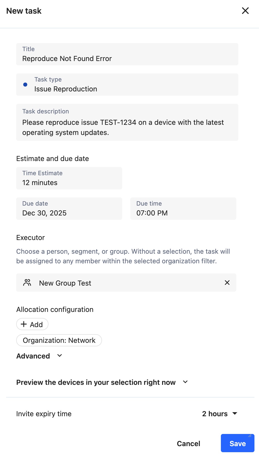Image resolution: width=259 pixels, height=457 pixels.
Task: Save the new task
Action: click(237, 443)
